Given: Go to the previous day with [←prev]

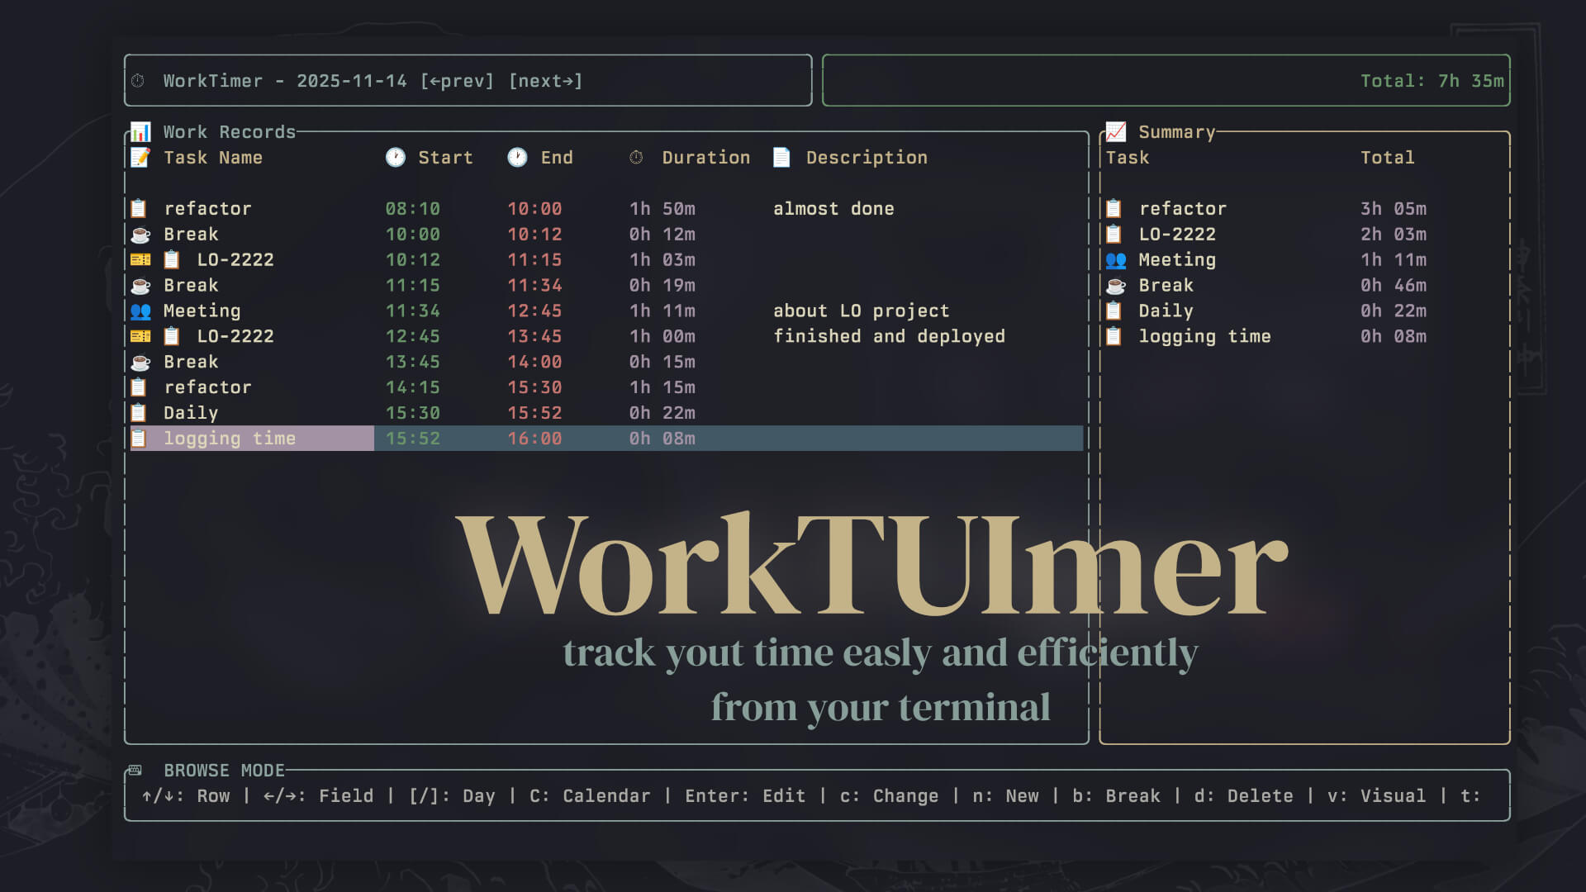Looking at the screenshot, I should click(458, 81).
